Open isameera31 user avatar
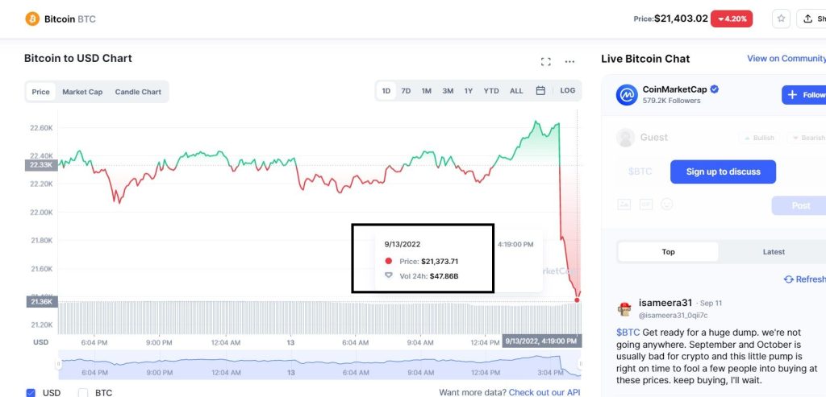 624,309
